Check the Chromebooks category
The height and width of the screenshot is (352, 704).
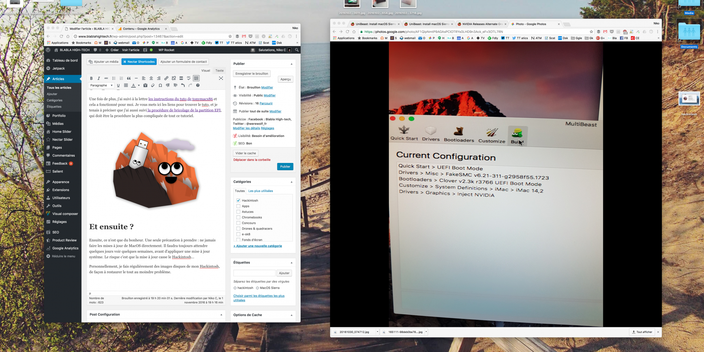238,217
